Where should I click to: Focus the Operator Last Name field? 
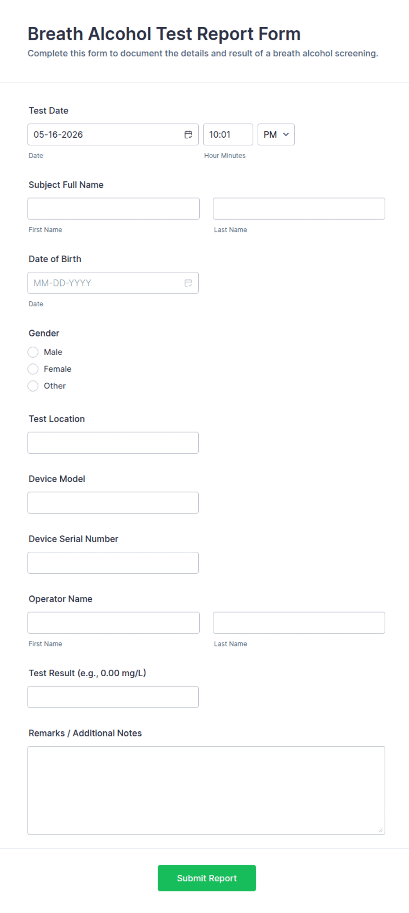(x=299, y=623)
